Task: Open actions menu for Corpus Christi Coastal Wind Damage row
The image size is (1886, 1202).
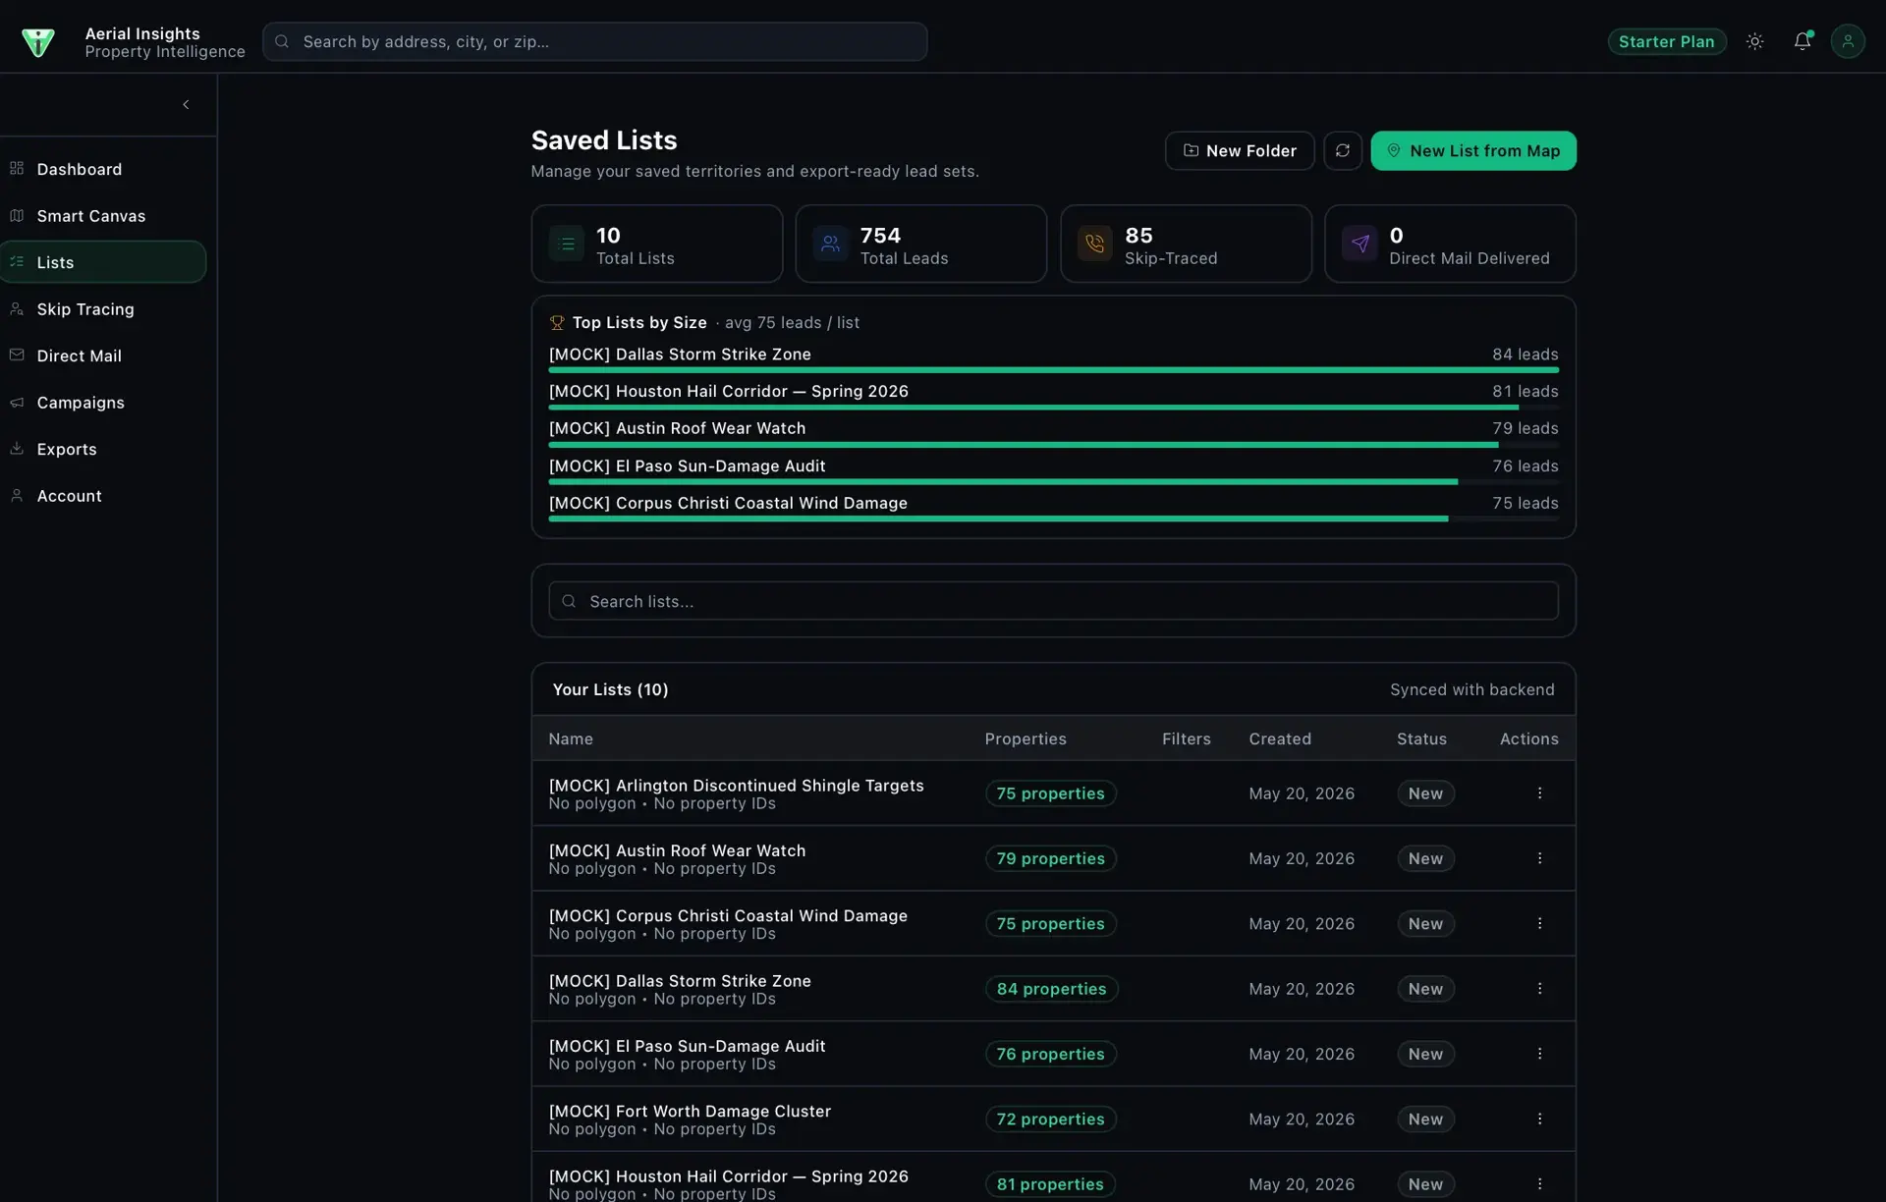Action: point(1539,924)
